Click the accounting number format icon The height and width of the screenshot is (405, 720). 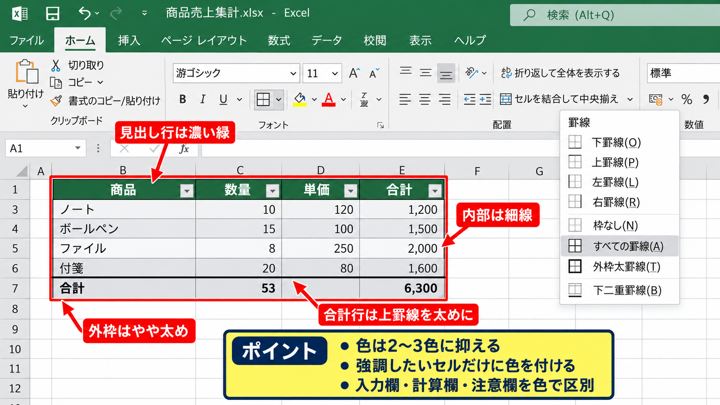[656, 99]
